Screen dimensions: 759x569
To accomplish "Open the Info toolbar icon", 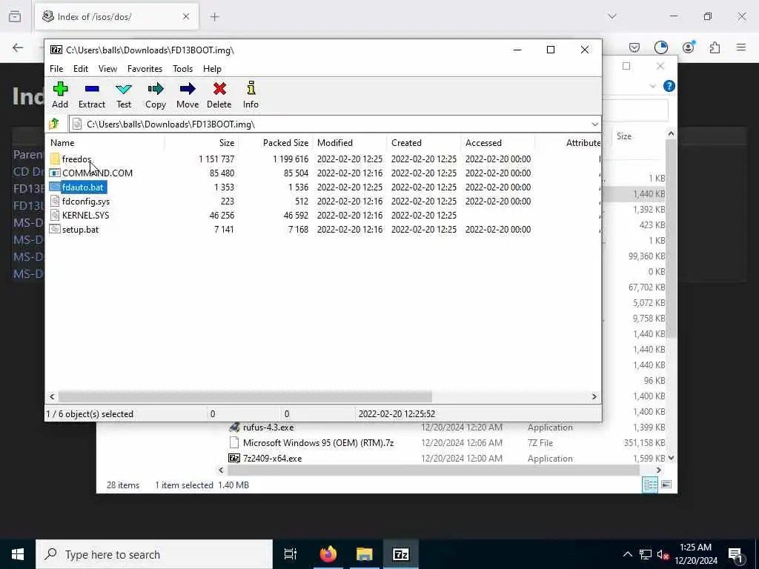I will point(251,95).
